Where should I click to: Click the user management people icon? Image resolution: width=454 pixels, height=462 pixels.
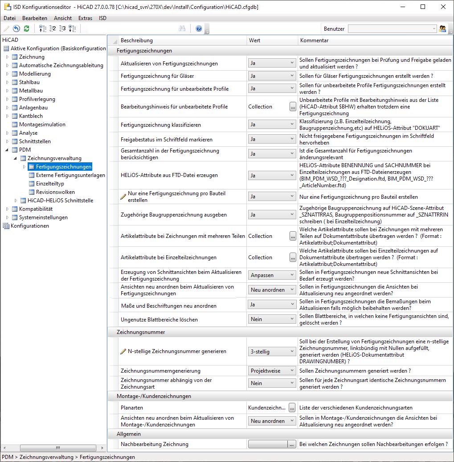(x=442, y=28)
